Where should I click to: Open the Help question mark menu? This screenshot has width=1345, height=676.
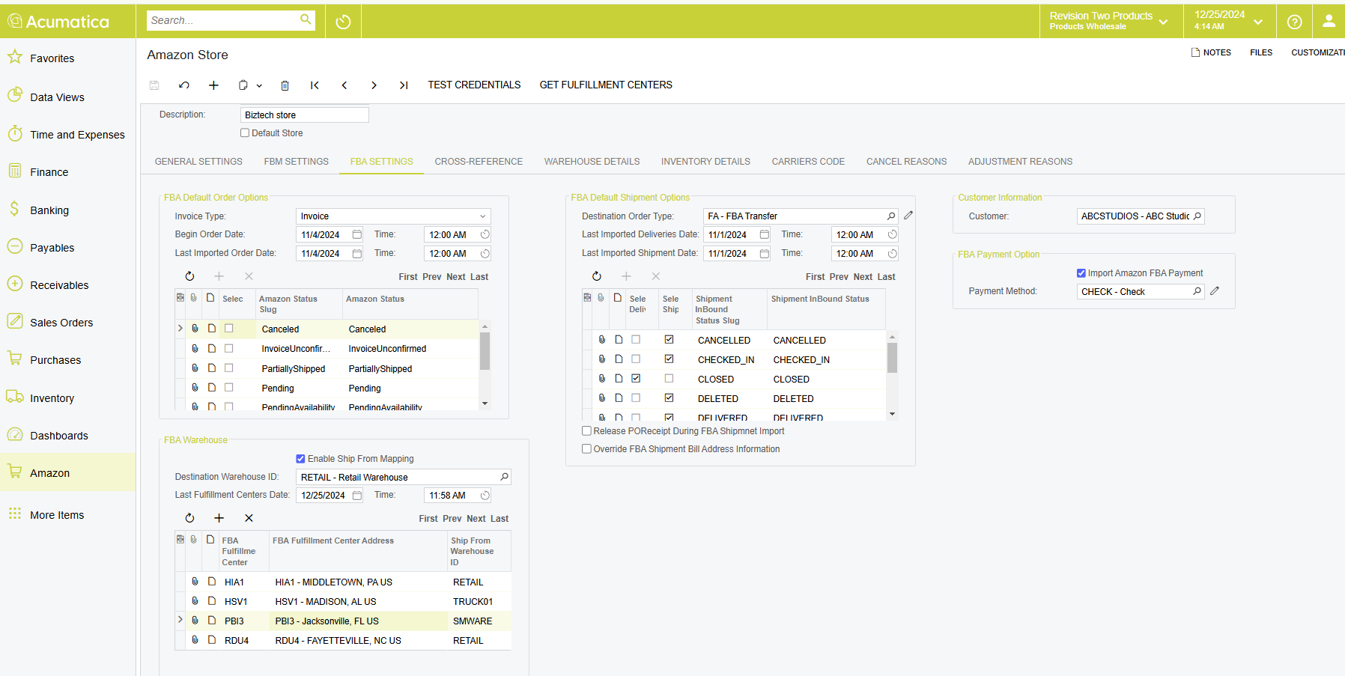(1294, 22)
